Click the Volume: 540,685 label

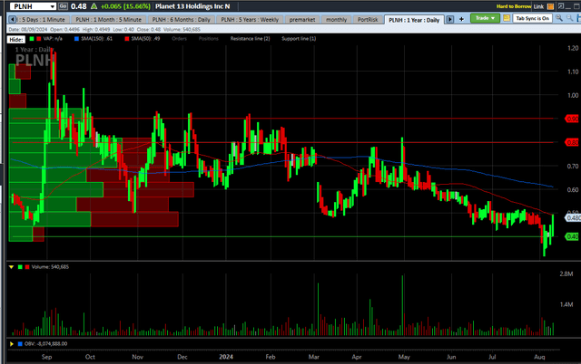(50, 267)
